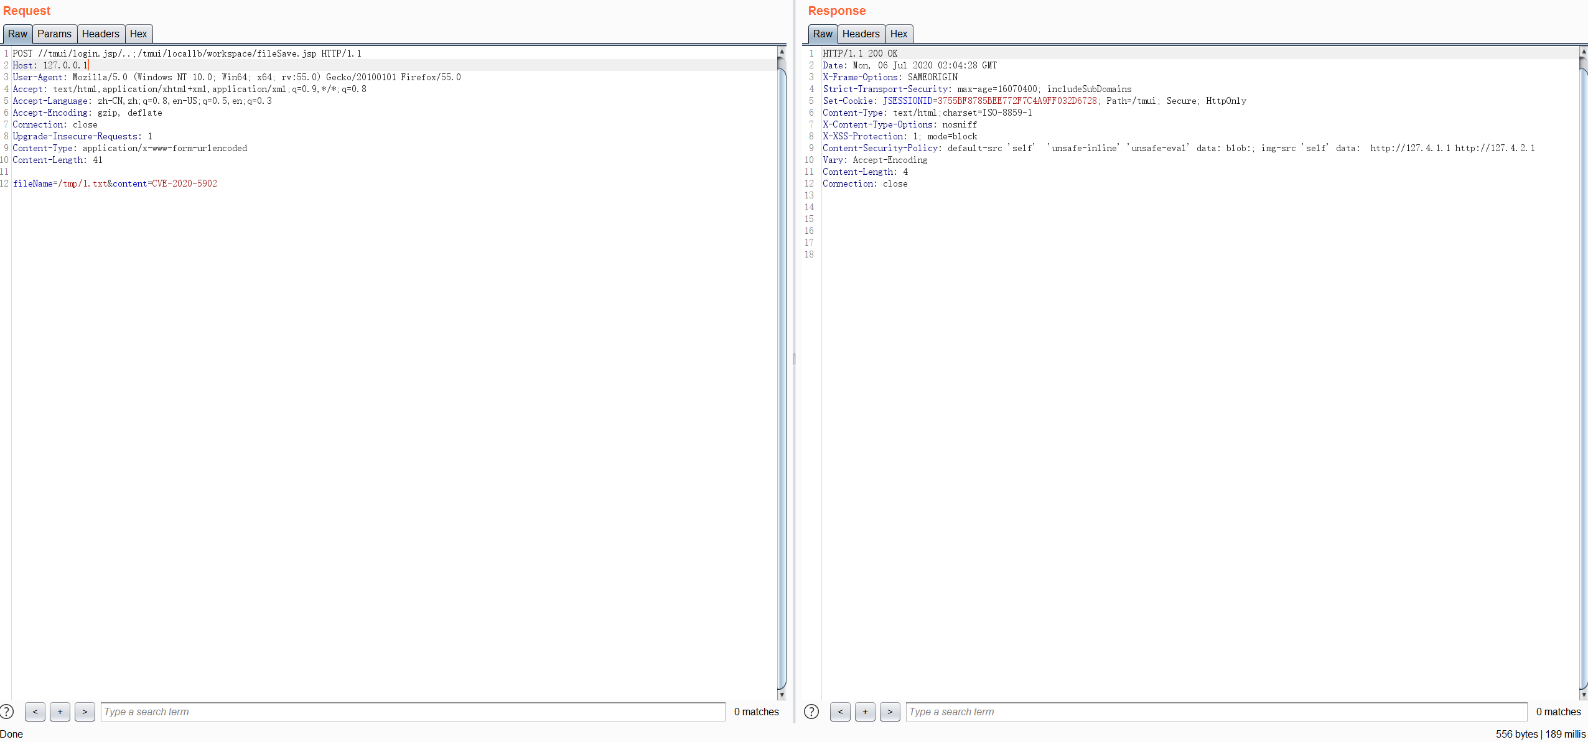The image size is (1588, 742).
Task: Switch to request Params tab
Action: pos(54,34)
